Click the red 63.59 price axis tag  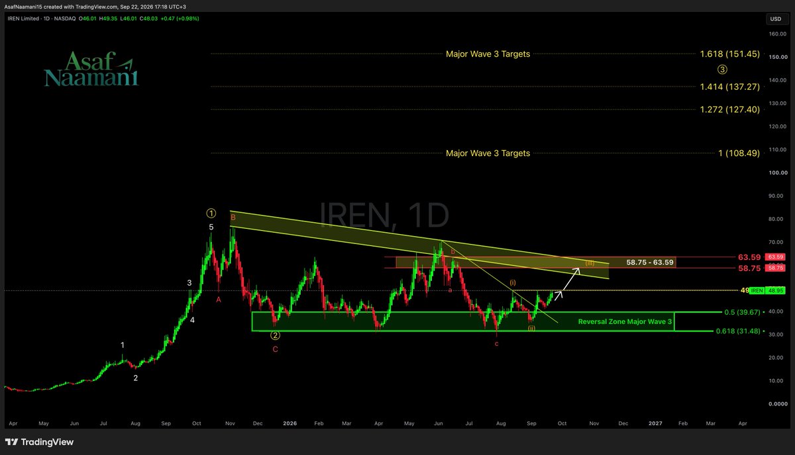pyautogui.click(x=775, y=257)
